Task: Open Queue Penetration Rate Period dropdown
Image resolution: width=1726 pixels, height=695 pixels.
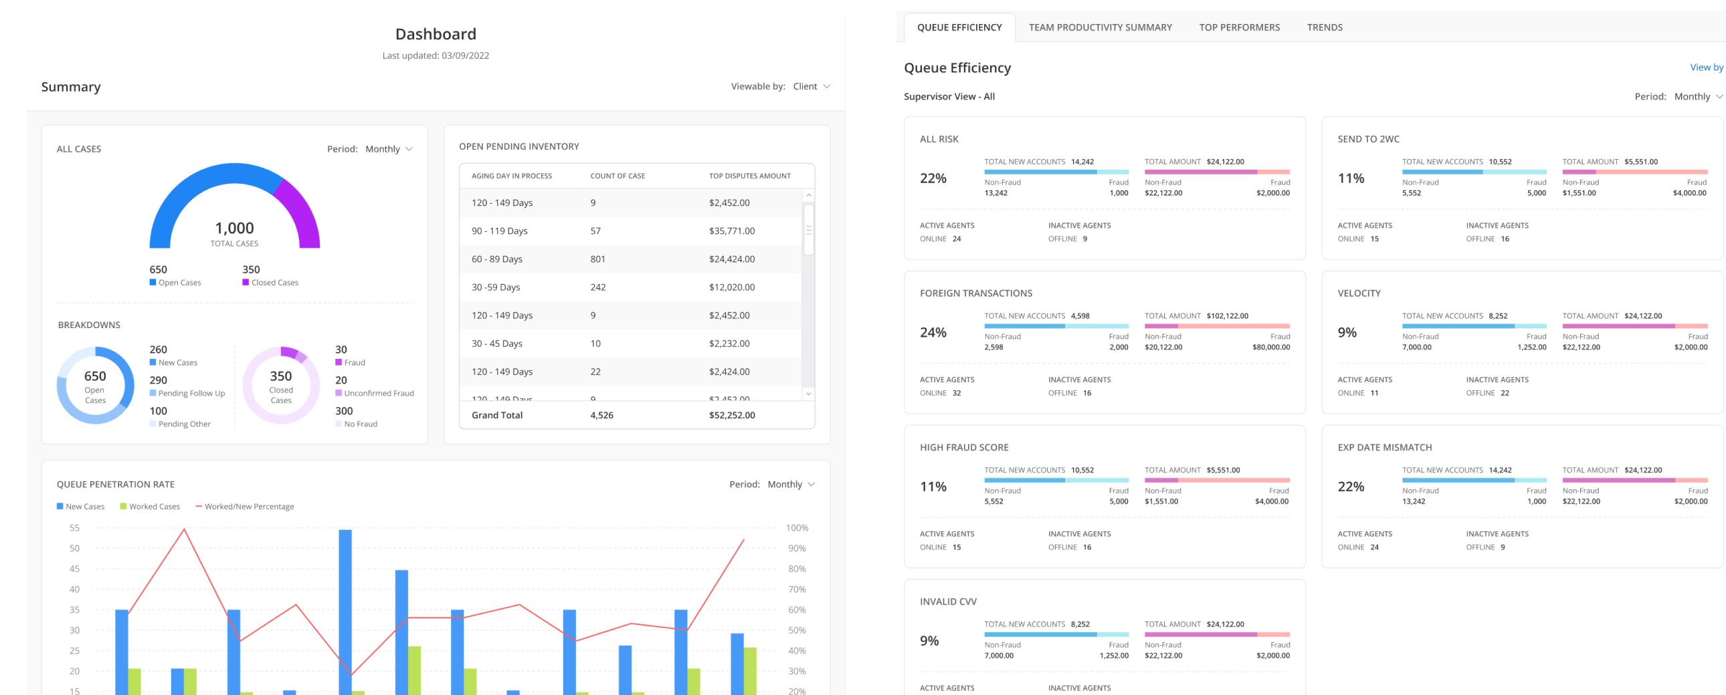Action: [791, 484]
